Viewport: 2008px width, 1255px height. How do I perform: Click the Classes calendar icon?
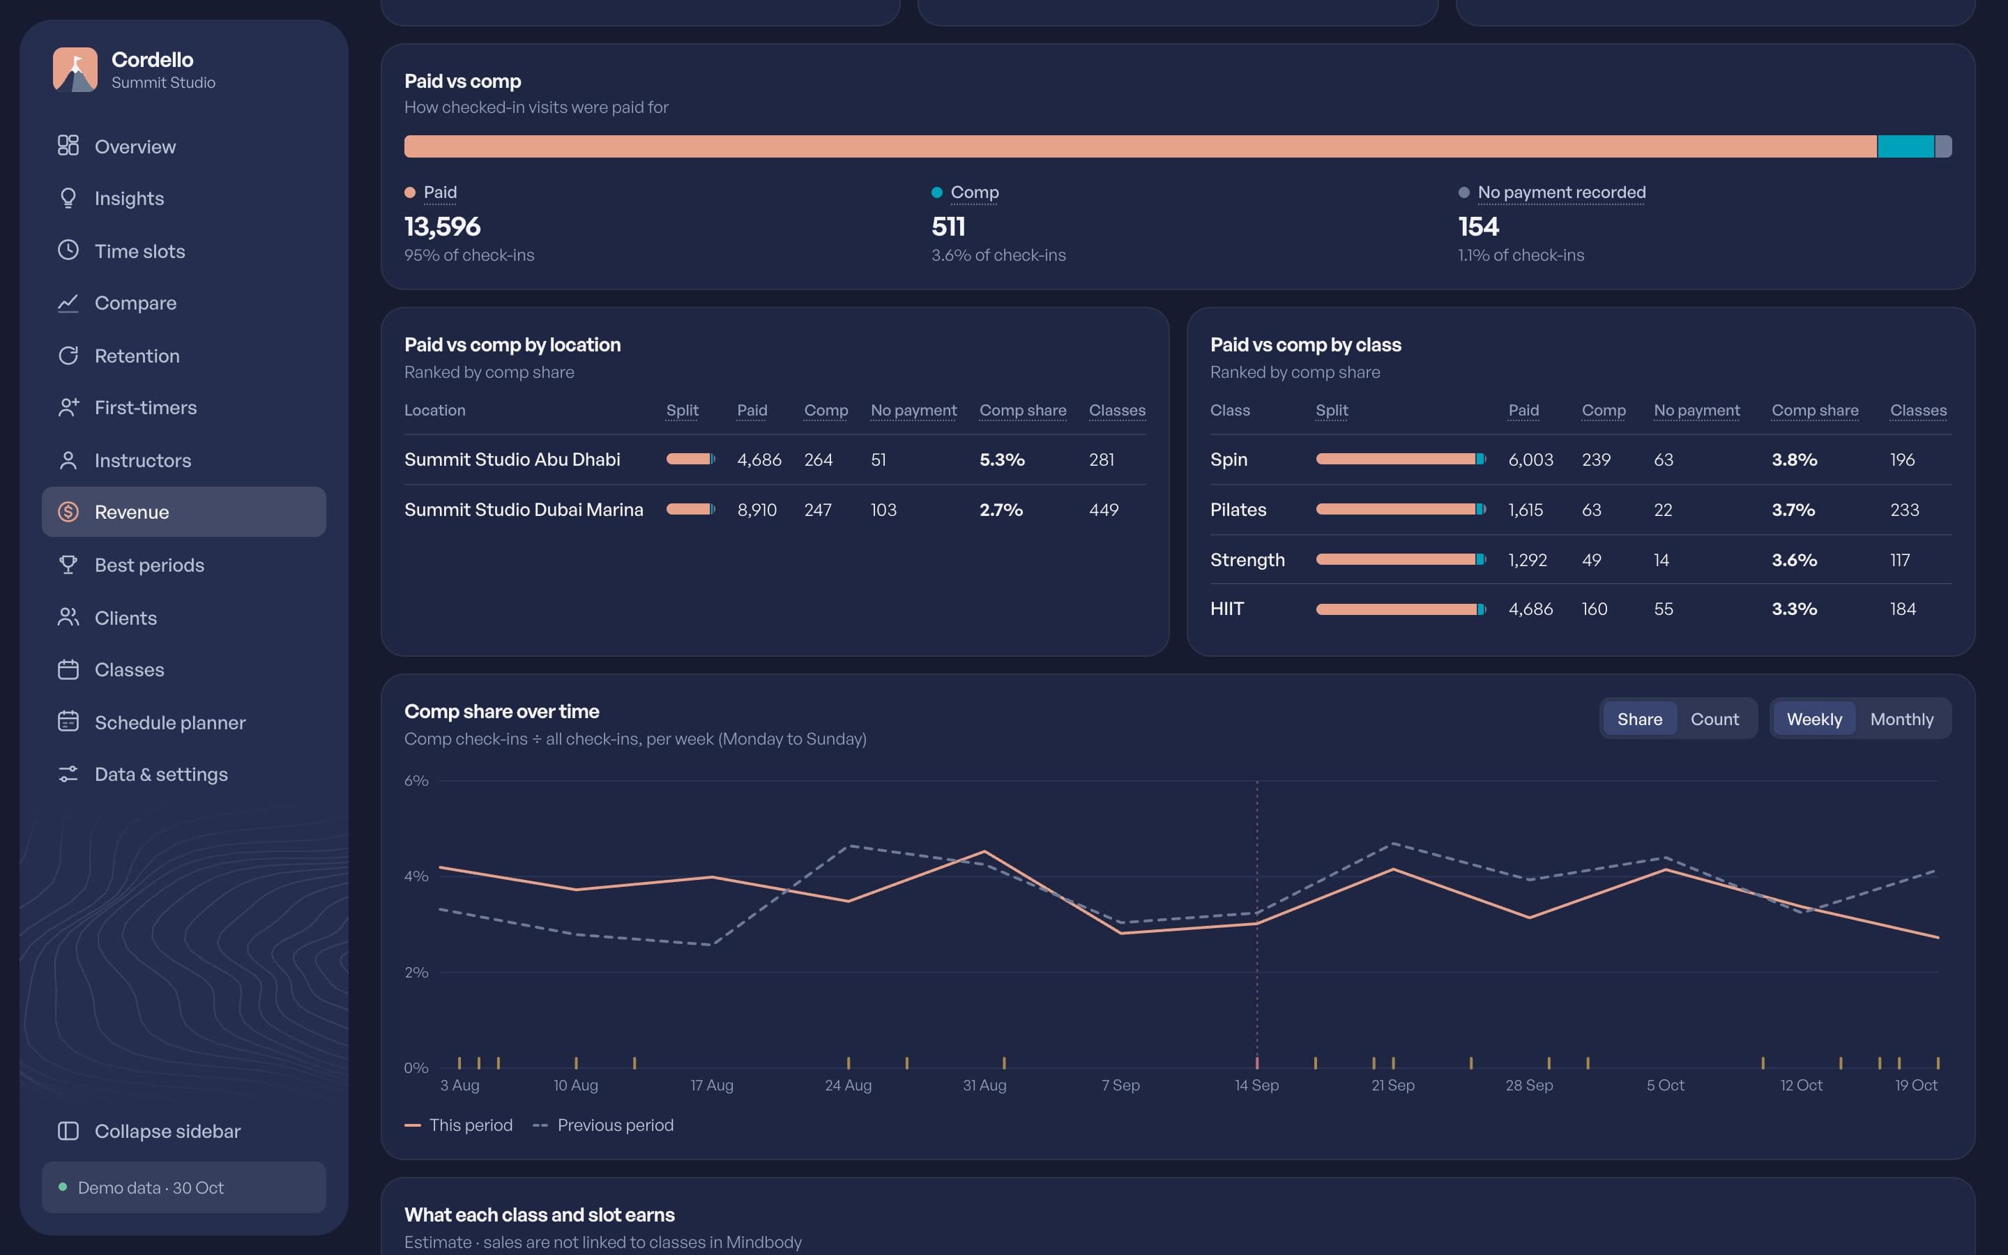tap(68, 669)
